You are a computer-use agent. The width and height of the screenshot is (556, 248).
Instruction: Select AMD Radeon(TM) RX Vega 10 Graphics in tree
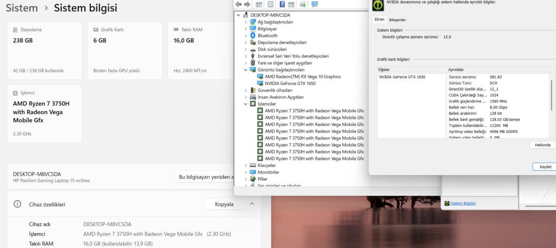(x=303, y=76)
